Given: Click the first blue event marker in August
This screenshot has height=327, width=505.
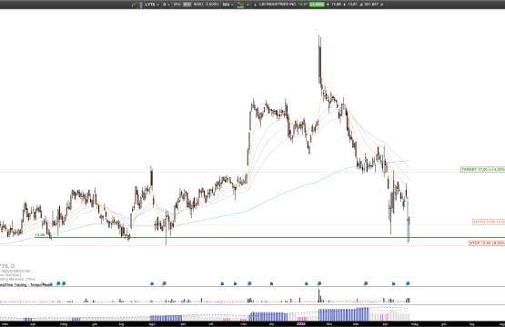Looking at the screenshot, I should (x=152, y=283).
